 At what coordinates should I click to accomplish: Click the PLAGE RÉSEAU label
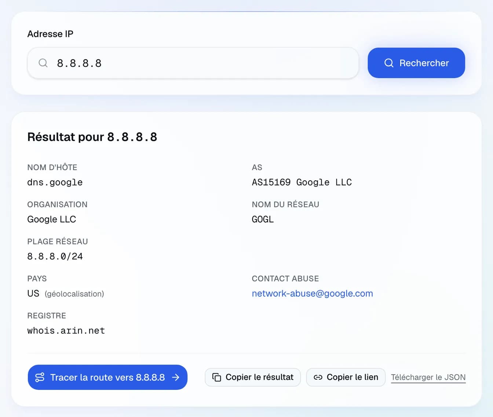(x=58, y=241)
